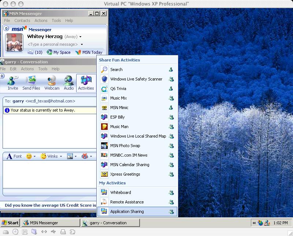Click Virtual PC network status icon
The width and height of the screenshot is (293, 236).
click(44, 232)
